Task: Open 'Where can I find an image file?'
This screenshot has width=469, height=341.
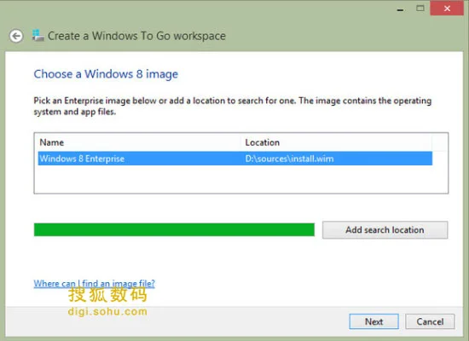Action: coord(94,283)
